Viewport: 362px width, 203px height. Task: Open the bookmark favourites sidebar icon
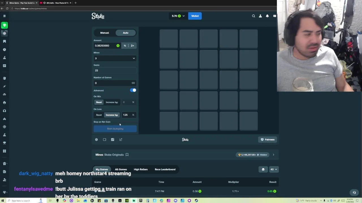point(4,41)
